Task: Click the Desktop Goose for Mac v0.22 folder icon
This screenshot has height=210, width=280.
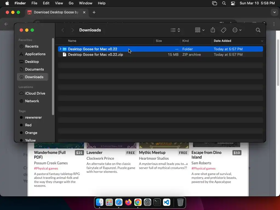Action: (x=65, y=49)
